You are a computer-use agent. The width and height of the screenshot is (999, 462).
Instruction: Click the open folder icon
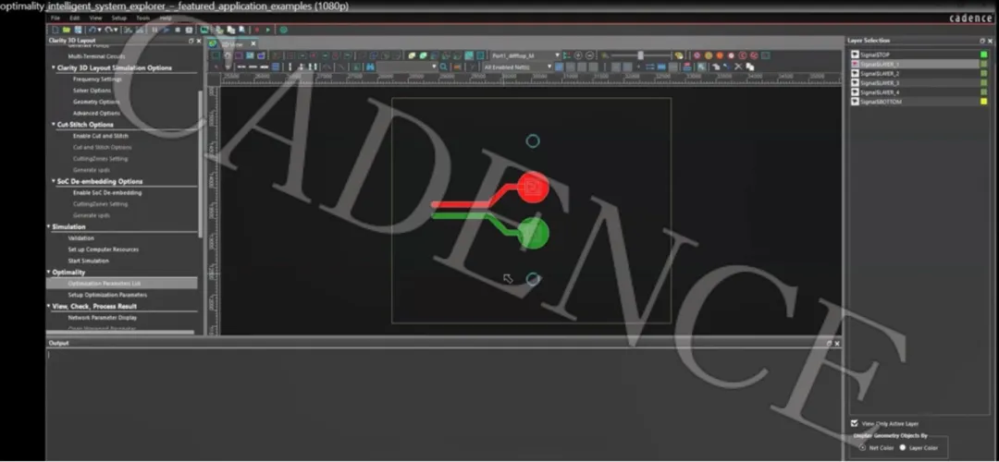(67, 30)
